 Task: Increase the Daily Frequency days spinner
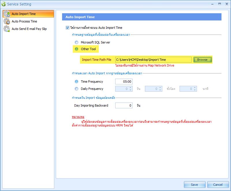pos(131,88)
